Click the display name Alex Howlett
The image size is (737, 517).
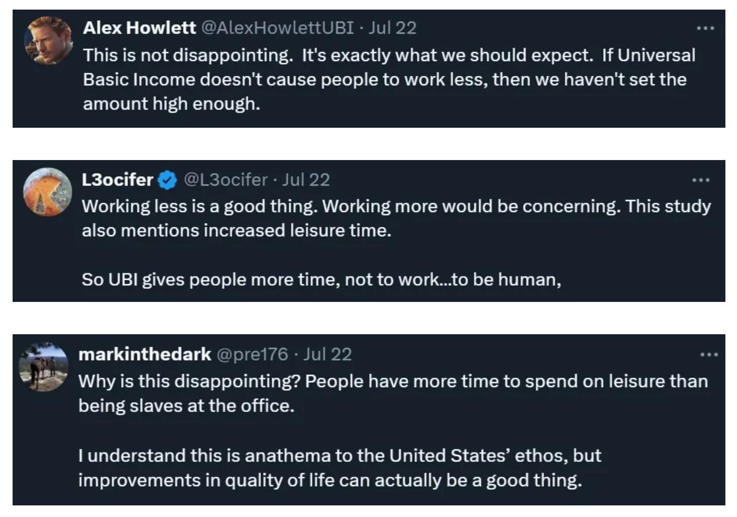click(x=139, y=28)
